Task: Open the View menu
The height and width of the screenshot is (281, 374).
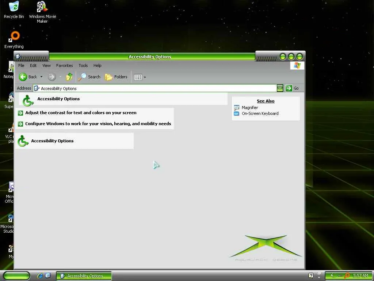Action: [46, 65]
